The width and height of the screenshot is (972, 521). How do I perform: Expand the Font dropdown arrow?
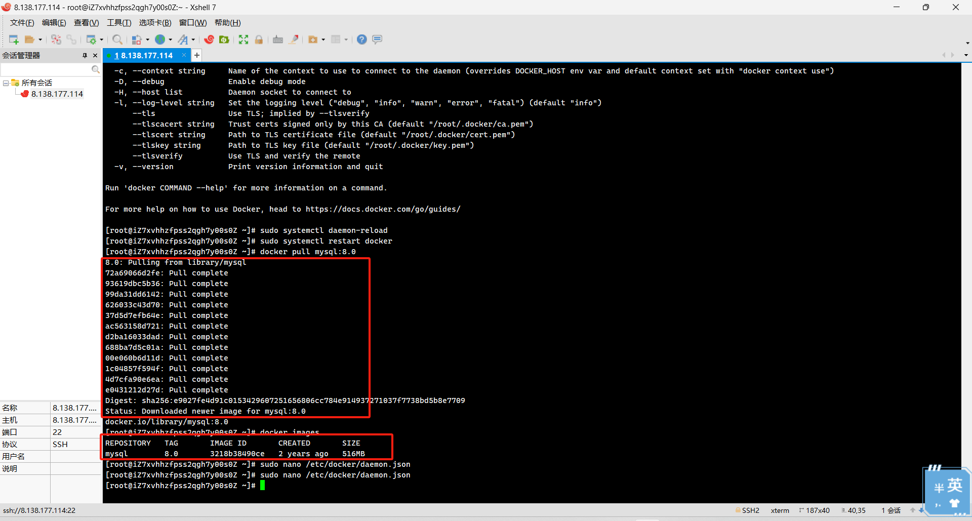193,39
